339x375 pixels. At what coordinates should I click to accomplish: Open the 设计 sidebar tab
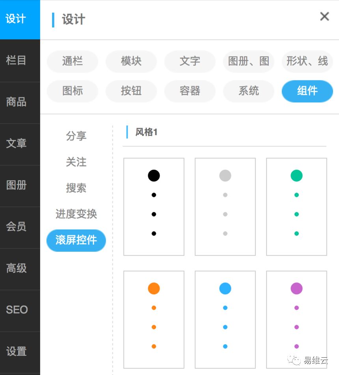point(20,20)
